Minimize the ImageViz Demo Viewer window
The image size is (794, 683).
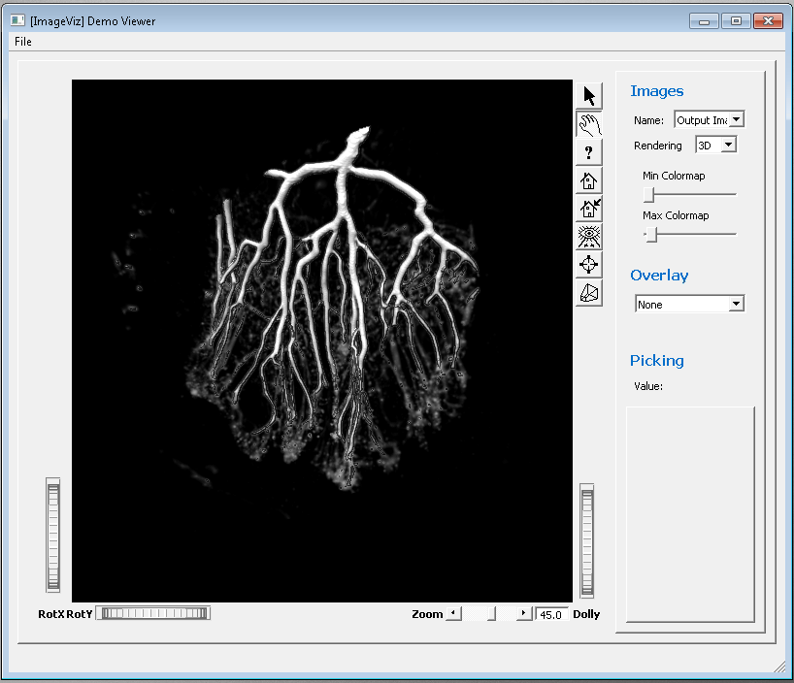(704, 21)
